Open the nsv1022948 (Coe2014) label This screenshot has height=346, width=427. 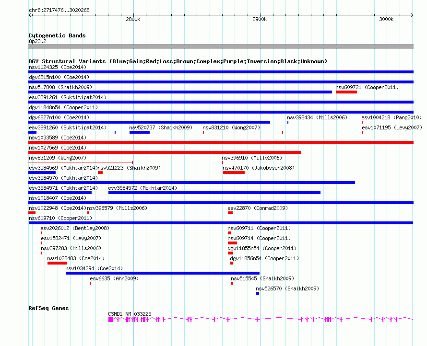pyautogui.click(x=58, y=208)
